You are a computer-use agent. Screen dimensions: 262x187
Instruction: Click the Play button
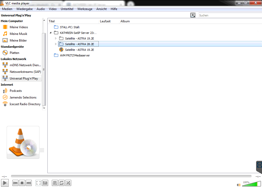pos(5,183)
